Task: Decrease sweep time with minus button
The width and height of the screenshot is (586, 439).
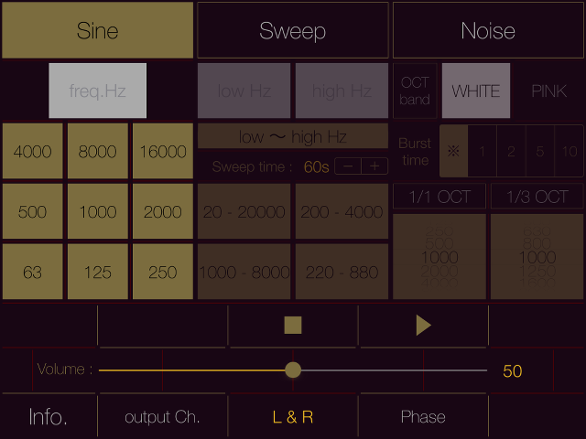Action: pos(348,166)
